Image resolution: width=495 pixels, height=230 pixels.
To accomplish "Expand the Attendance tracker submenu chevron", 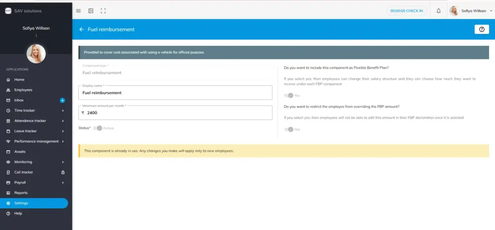I will [x=63, y=121].
